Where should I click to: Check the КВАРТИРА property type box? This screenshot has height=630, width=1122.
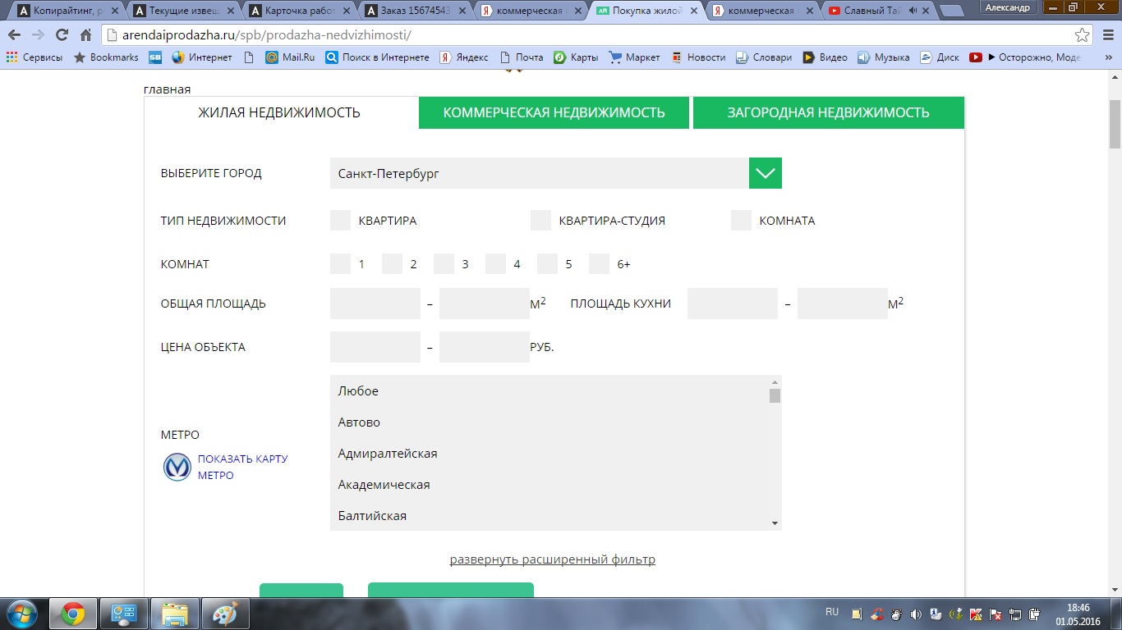point(340,221)
